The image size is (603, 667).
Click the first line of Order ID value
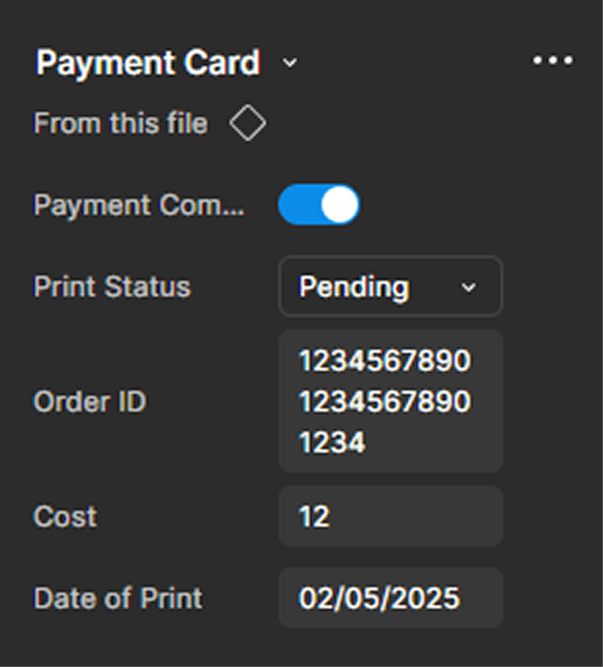point(385,361)
